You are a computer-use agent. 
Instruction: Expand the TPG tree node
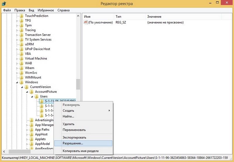pos(17,21)
